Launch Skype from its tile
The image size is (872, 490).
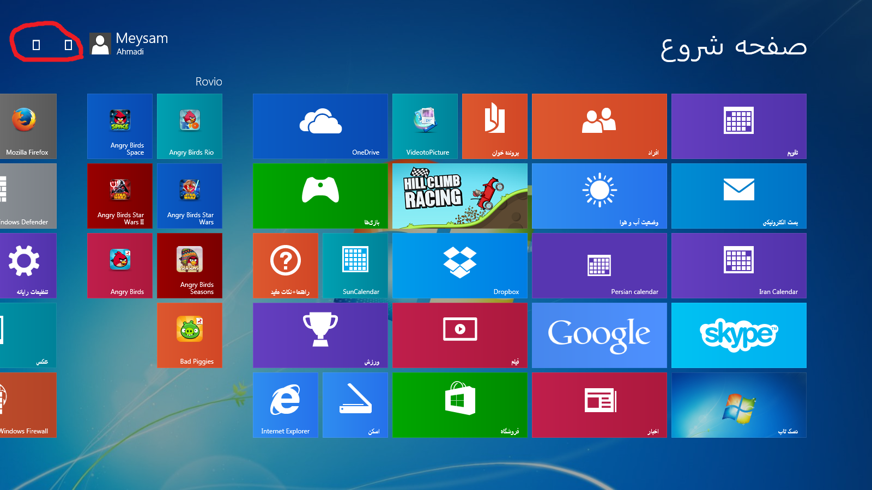(739, 335)
